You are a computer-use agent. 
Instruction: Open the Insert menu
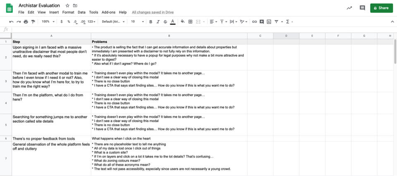pyautogui.click(x=54, y=12)
